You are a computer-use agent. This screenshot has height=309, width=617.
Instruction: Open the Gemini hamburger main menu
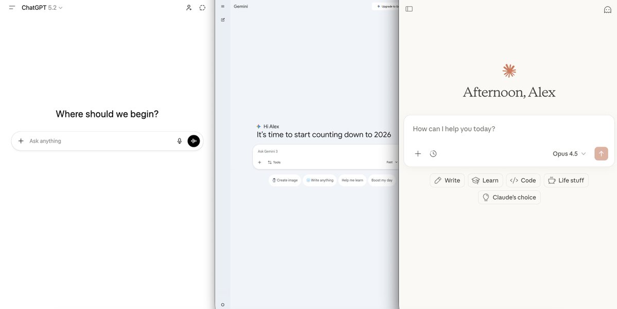coord(223,6)
